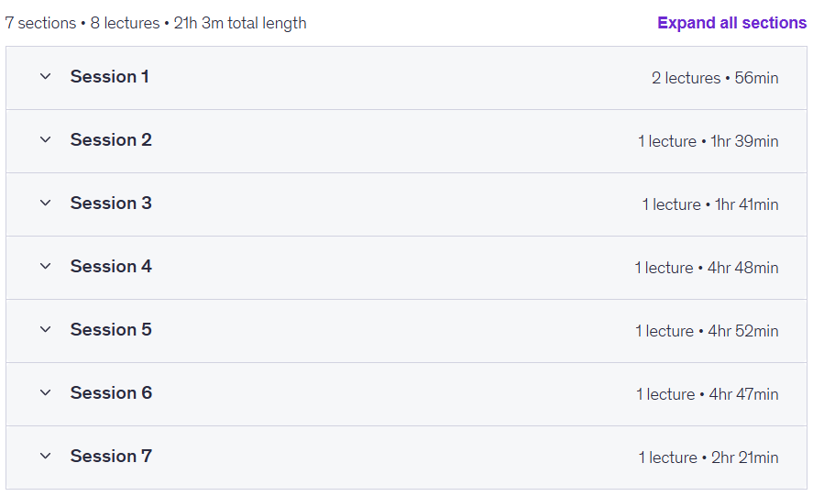The width and height of the screenshot is (813, 496).
Task: Click the '1 lecture • 1hr 39min' summary
Action: [709, 141]
